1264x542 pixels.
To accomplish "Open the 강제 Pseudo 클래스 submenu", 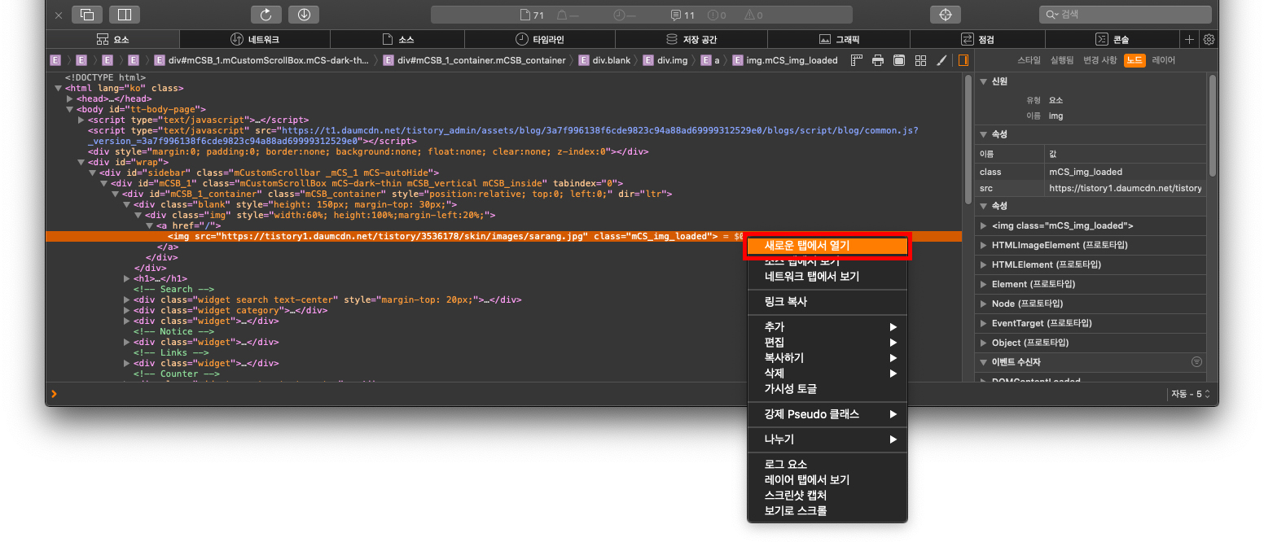I will (827, 413).
